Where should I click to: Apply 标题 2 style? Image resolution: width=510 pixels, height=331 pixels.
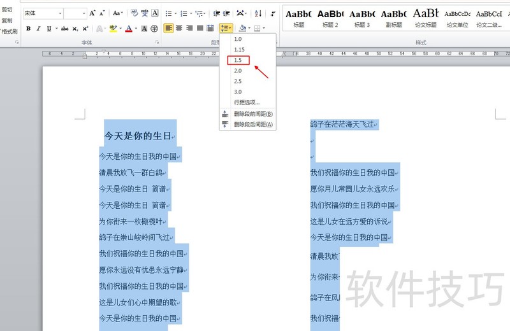330,18
